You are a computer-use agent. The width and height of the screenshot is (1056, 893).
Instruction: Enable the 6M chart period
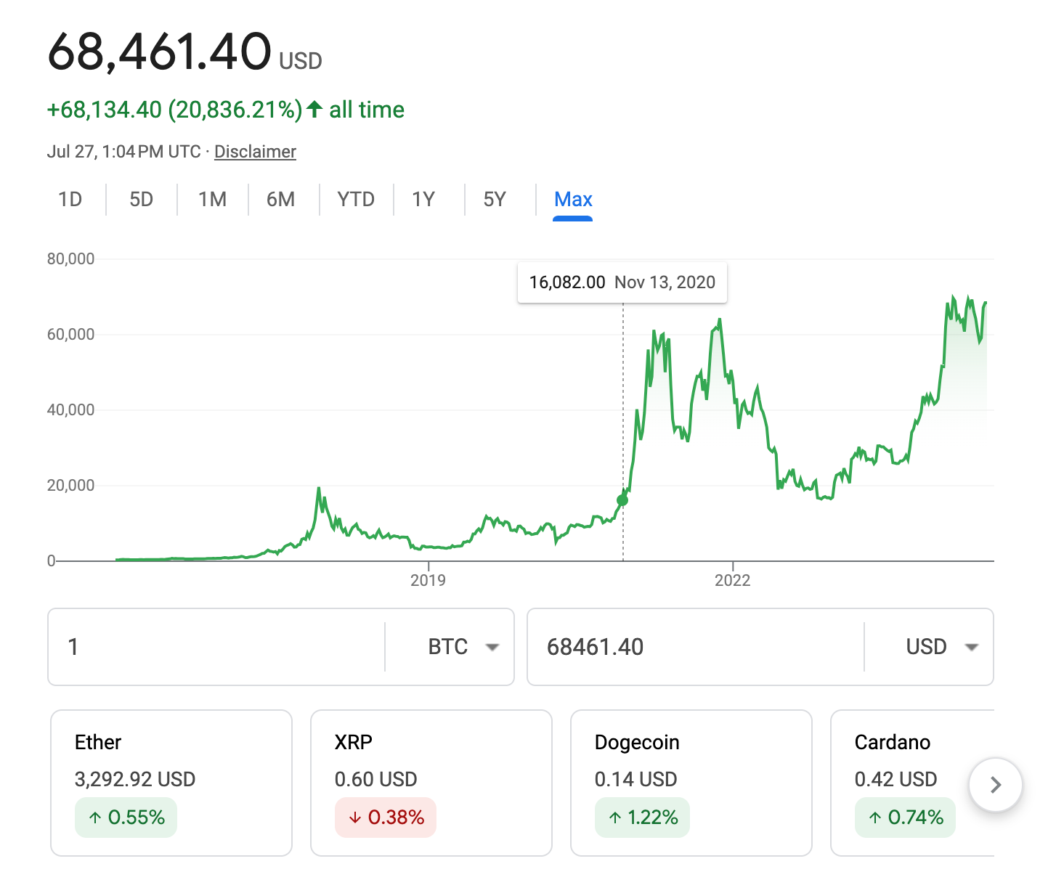(x=281, y=199)
